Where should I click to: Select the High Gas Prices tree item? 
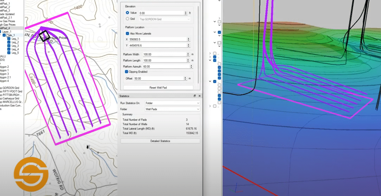click(x=8, y=25)
